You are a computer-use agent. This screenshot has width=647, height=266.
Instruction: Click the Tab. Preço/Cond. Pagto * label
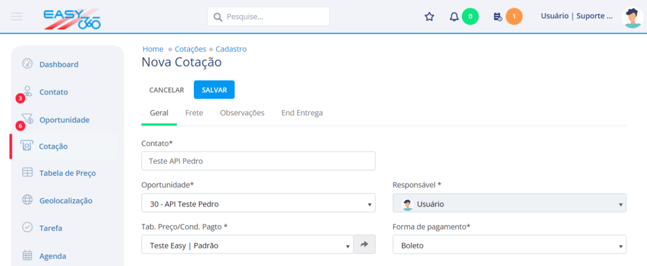coord(185,226)
